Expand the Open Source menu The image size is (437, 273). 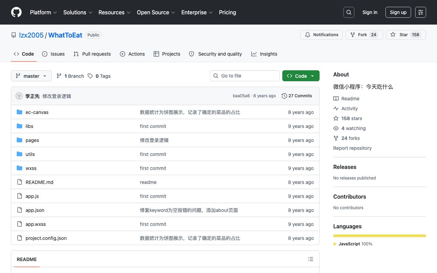tap(156, 12)
